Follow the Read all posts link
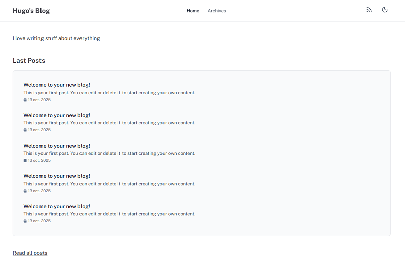Screen dimensions: 405x270 pos(30,253)
